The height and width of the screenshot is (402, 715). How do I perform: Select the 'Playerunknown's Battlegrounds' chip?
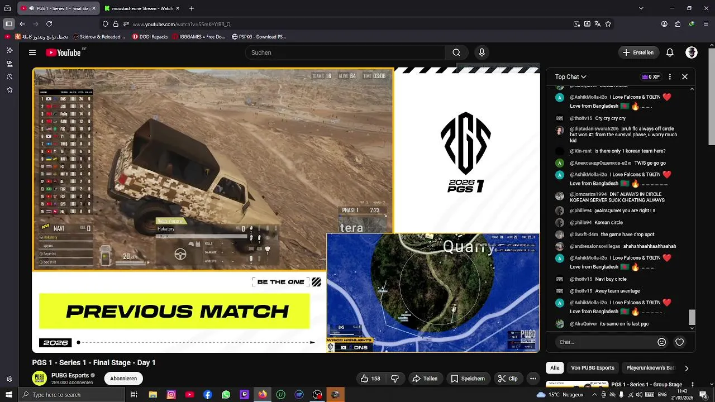point(650,368)
